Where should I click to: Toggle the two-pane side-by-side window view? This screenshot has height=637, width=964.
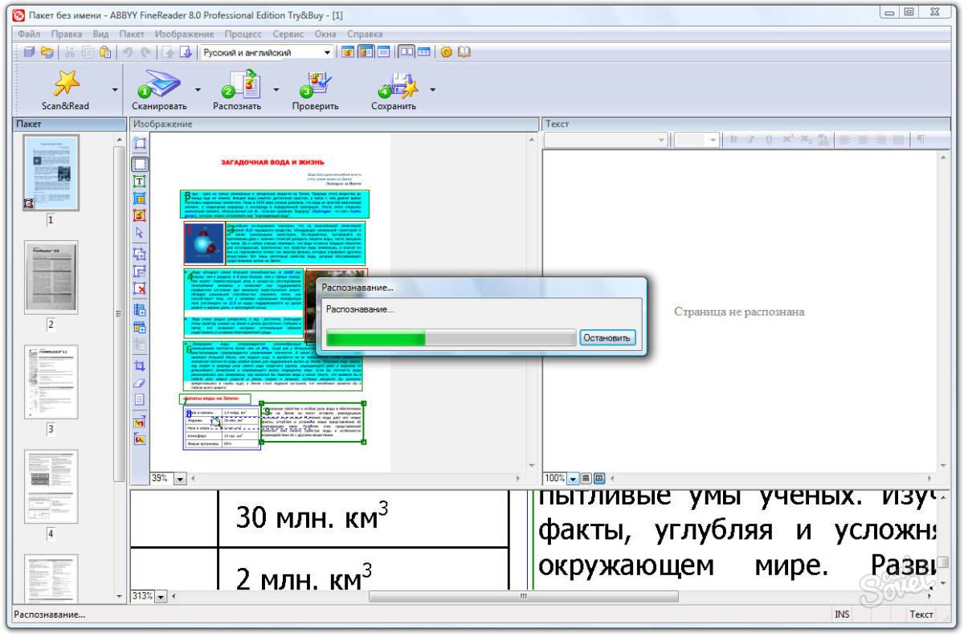coord(406,52)
